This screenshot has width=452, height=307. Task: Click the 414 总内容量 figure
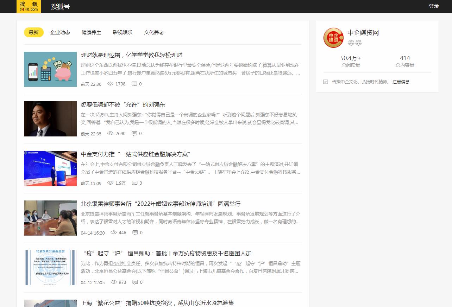point(405,58)
